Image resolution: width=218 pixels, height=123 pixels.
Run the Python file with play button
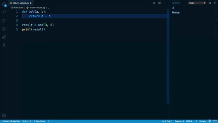click(154, 3)
